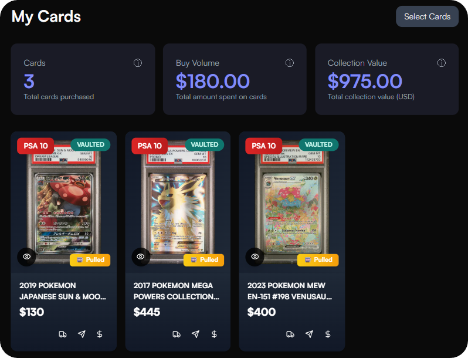Click the info icon beside Buy Volume
This screenshot has width=468, height=358.
[x=290, y=63]
